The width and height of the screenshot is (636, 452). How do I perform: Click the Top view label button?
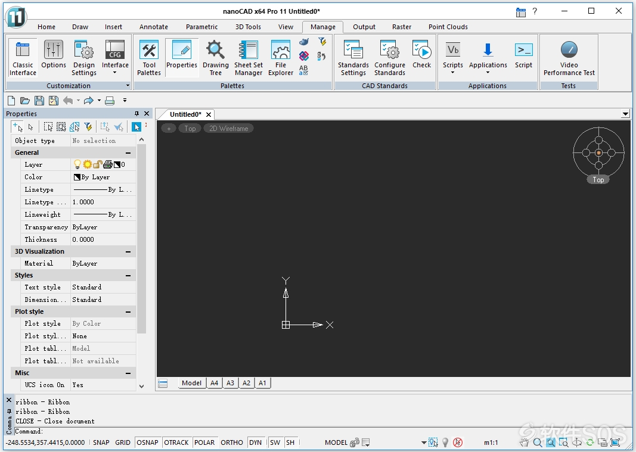[190, 129]
